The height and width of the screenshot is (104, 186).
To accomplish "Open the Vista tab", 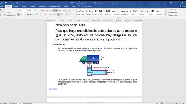I will 73,6.
